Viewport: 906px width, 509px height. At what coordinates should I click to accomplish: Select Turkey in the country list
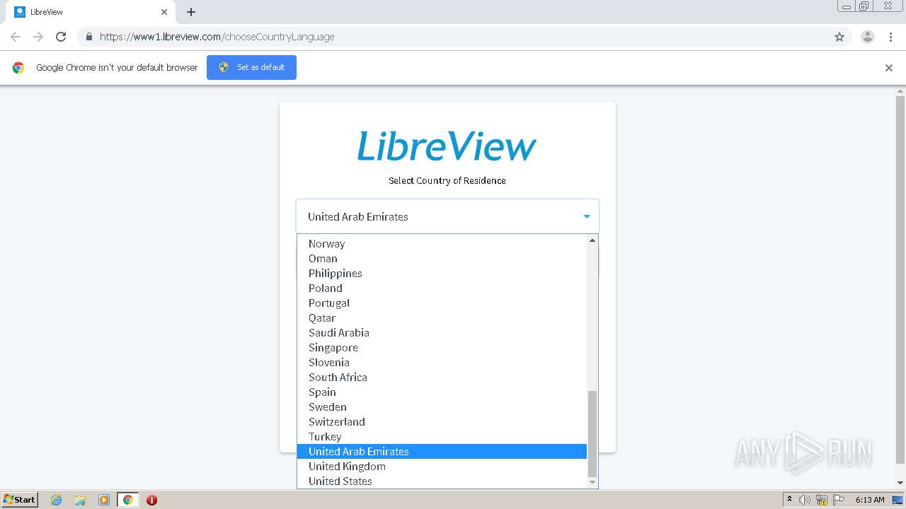click(442, 437)
